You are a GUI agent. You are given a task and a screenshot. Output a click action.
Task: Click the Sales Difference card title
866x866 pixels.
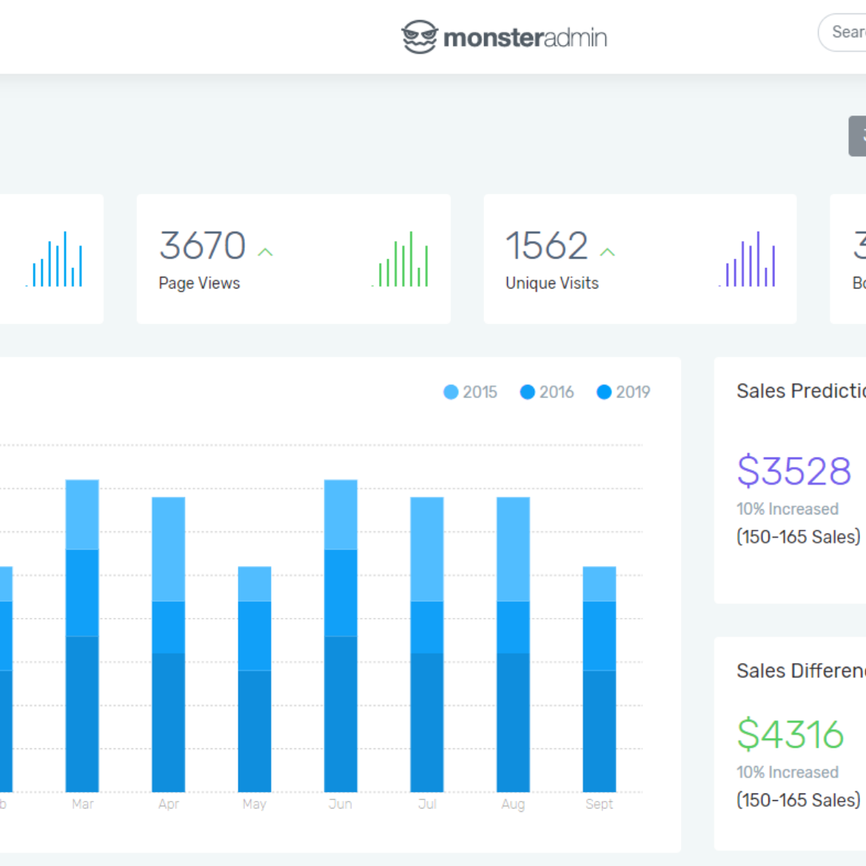pyautogui.click(x=802, y=671)
